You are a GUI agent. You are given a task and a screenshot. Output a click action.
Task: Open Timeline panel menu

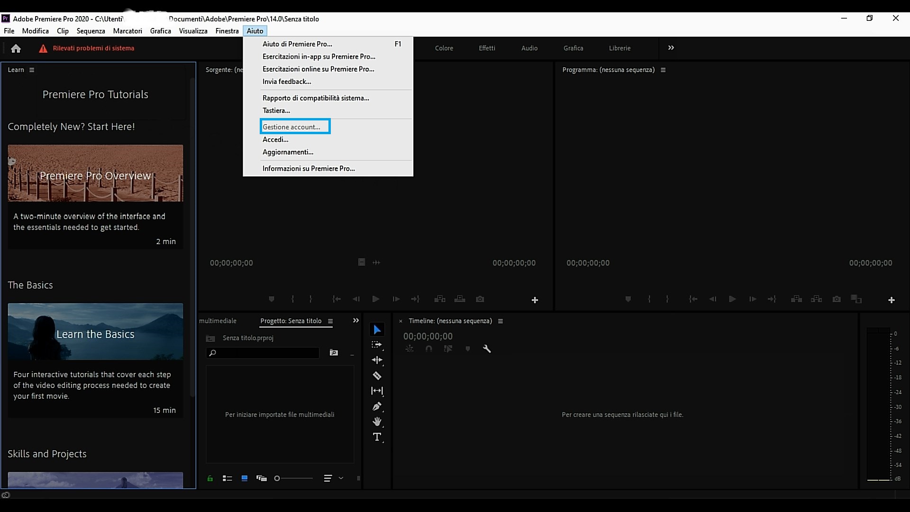(x=500, y=321)
